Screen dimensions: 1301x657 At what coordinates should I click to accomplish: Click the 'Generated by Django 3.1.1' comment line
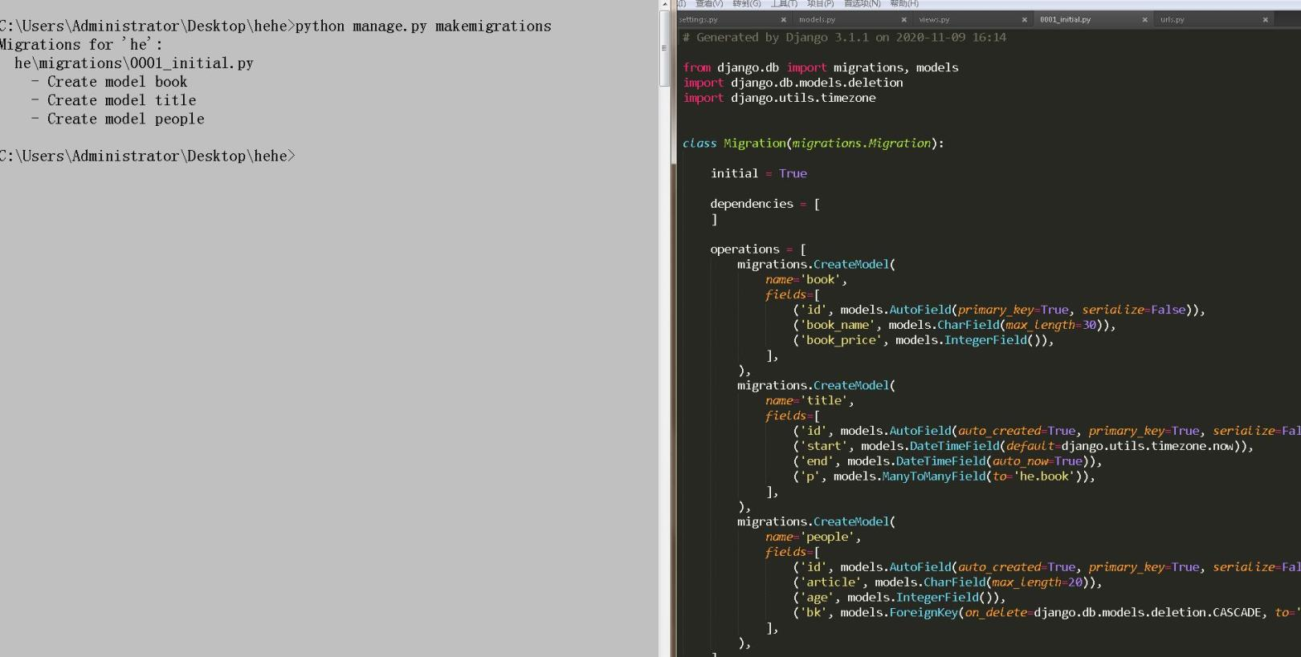844,38
